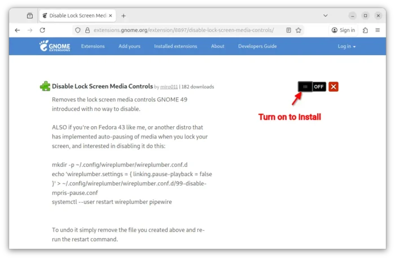
Task: Bookmark this page with the star icon
Action: (299, 30)
